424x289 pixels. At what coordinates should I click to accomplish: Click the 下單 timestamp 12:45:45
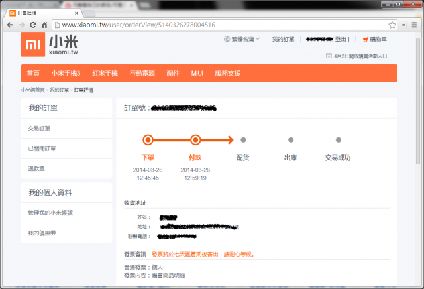tap(148, 178)
